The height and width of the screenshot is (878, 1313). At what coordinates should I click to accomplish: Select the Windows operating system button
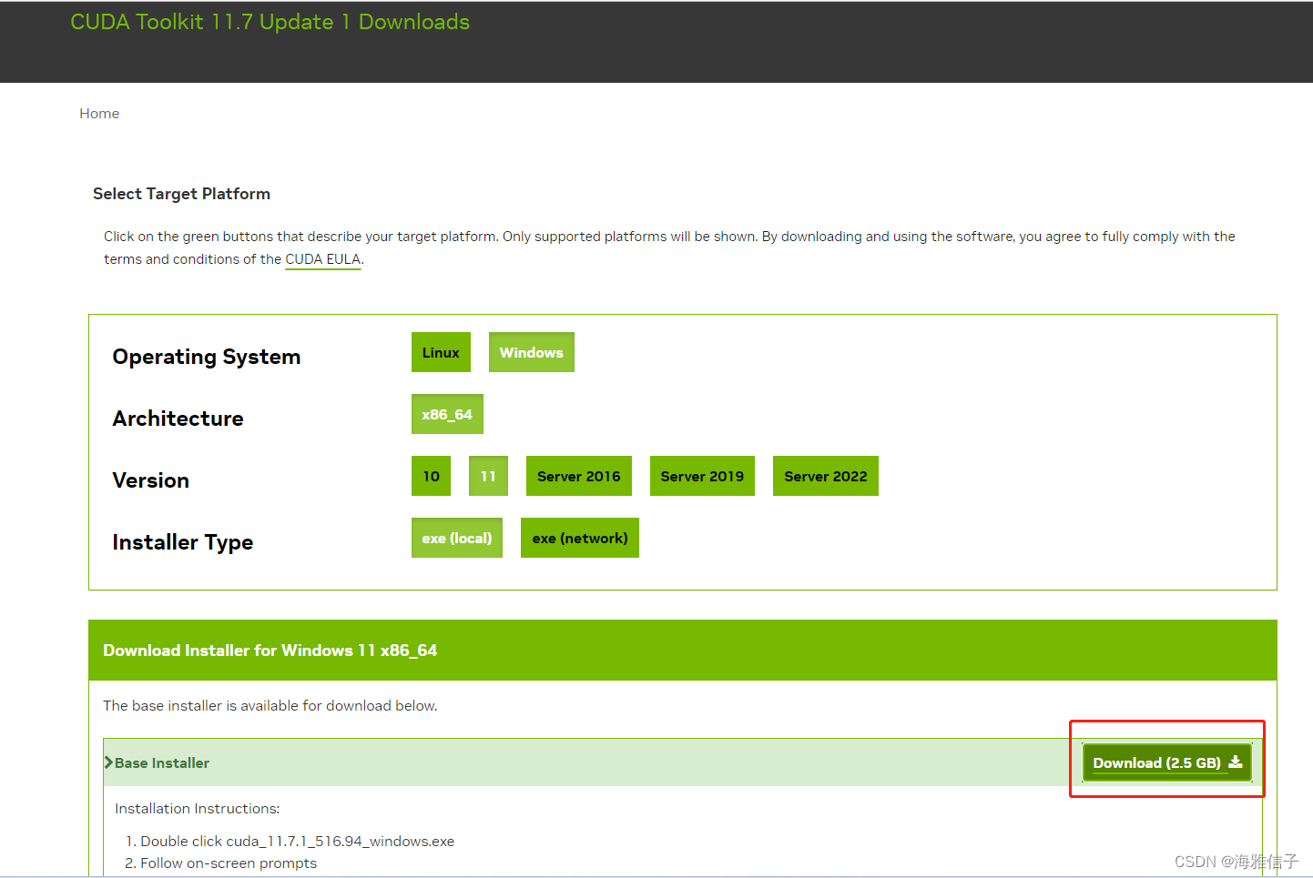click(x=531, y=352)
